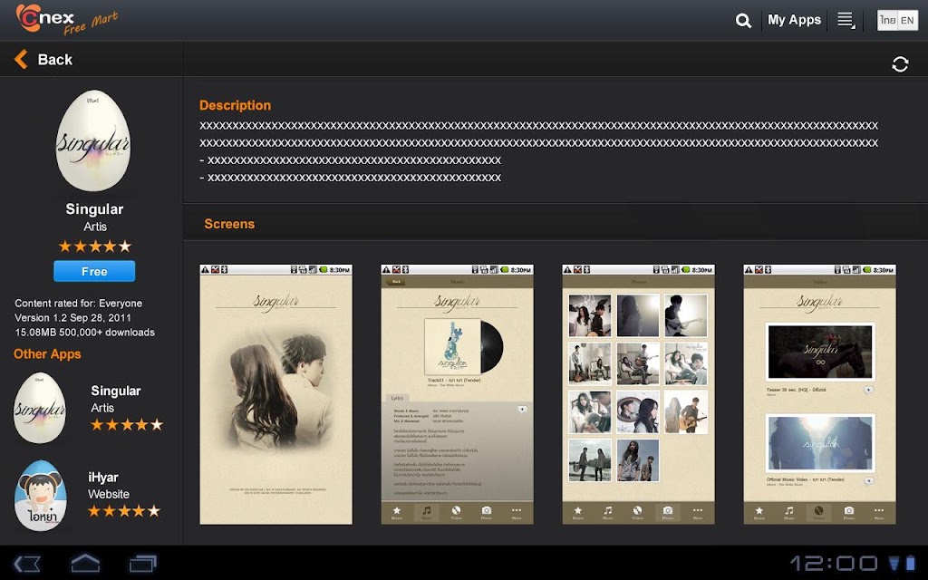This screenshot has height=580, width=928.
Task: Refresh the page with circular arrows icon
Action: (900, 64)
